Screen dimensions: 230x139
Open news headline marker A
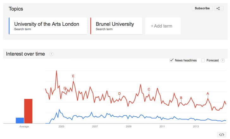tap(208, 94)
